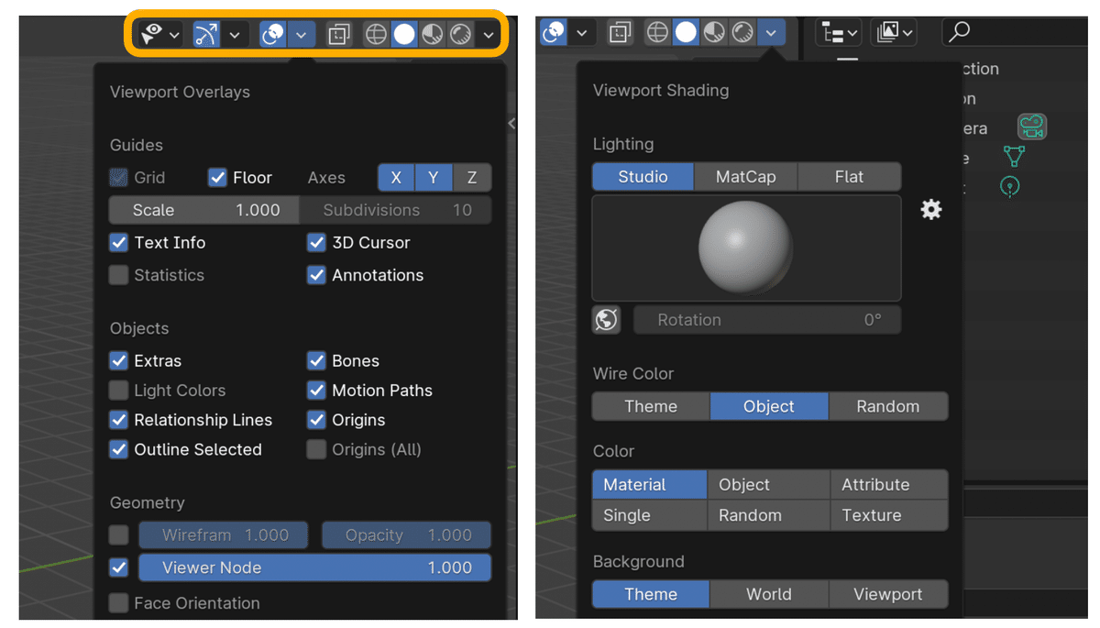Viewport: 1100px width, 628px height.
Task: Select solid shading mode in right screenshot
Action: [686, 33]
